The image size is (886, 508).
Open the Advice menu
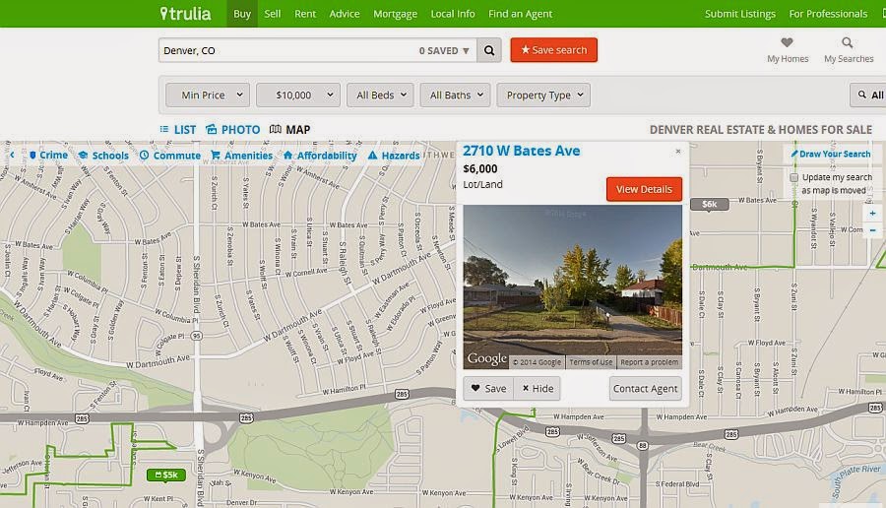click(345, 14)
